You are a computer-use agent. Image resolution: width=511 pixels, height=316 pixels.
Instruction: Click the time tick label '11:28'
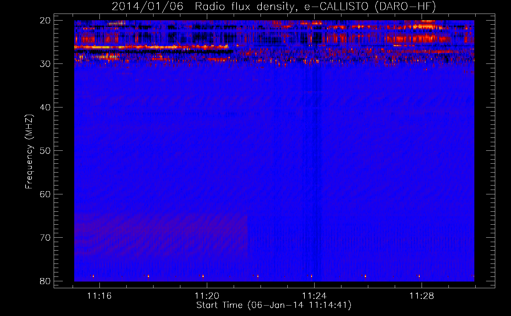click(422, 296)
